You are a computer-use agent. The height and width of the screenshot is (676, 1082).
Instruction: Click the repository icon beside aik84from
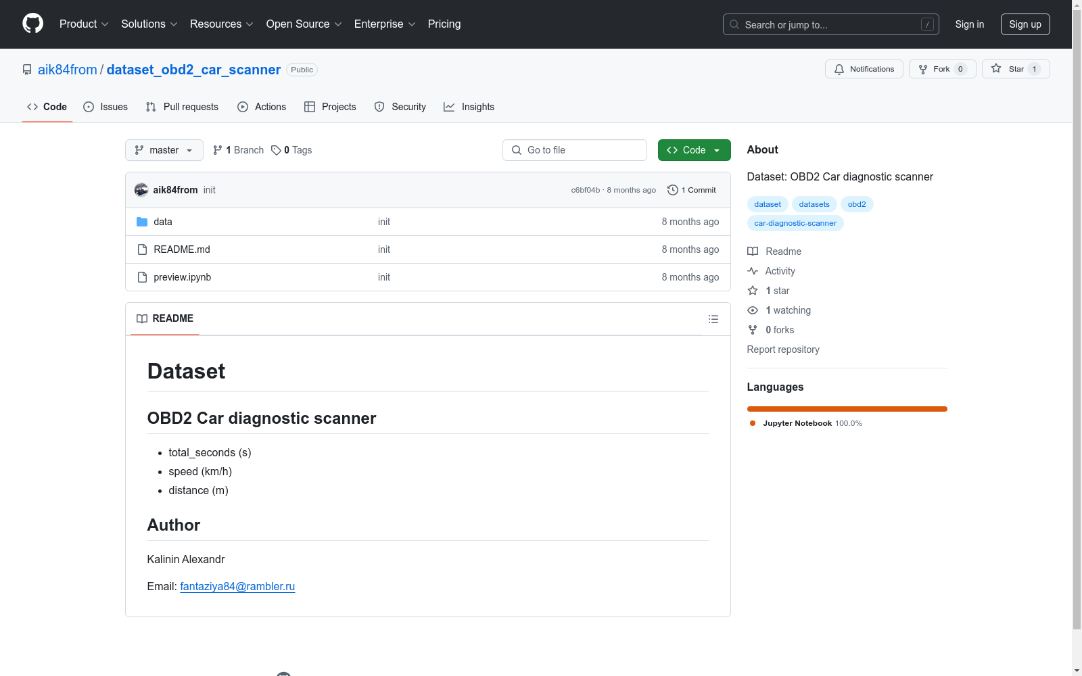click(x=27, y=70)
